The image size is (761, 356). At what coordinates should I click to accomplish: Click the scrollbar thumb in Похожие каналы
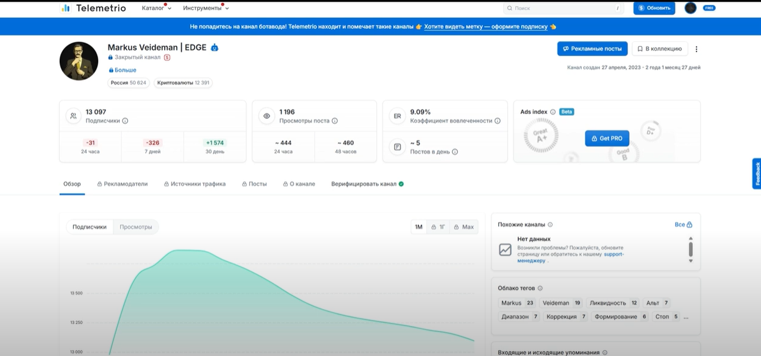click(x=691, y=249)
